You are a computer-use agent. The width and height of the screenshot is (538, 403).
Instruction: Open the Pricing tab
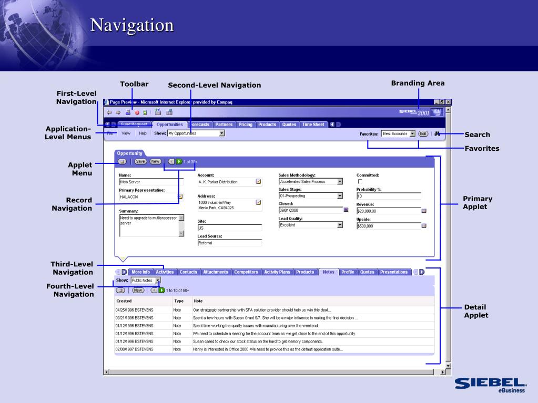point(245,125)
